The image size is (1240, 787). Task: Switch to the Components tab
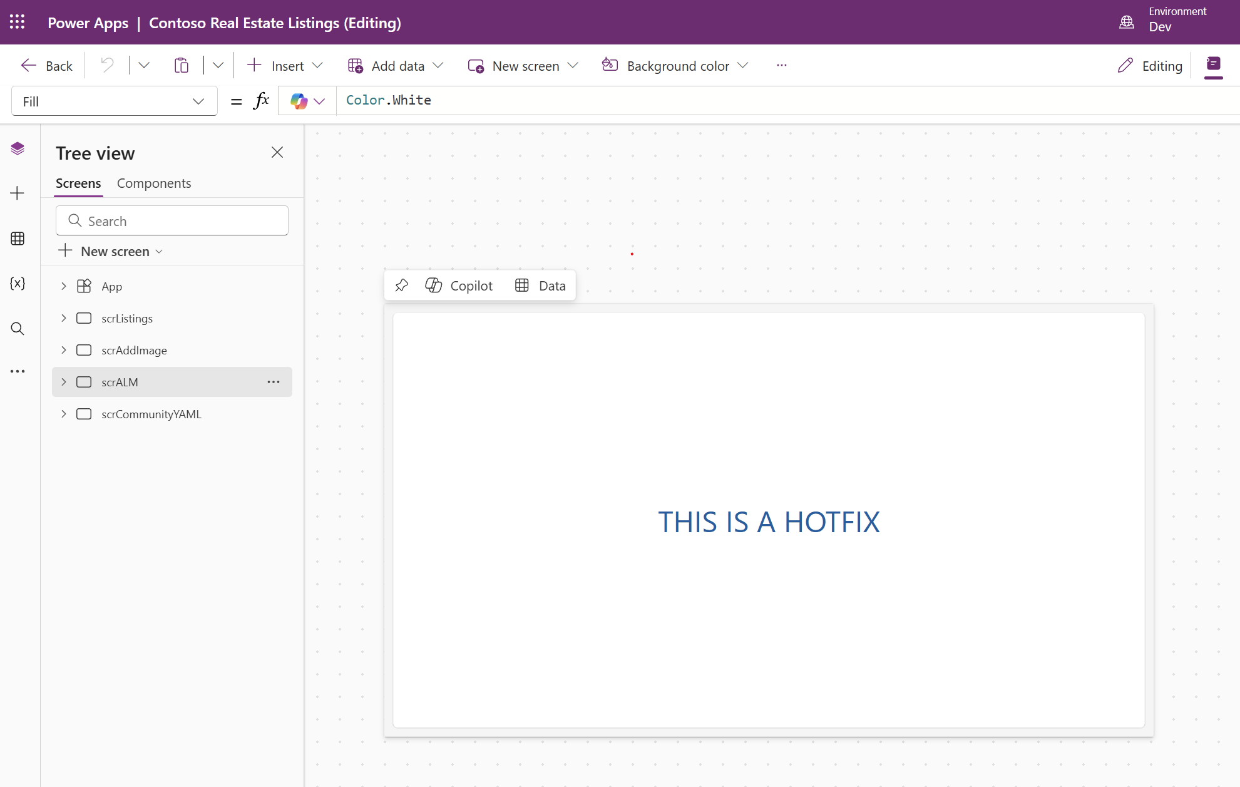click(x=153, y=183)
